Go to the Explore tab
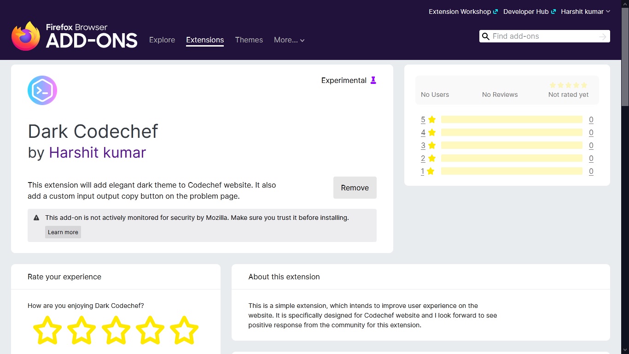The width and height of the screenshot is (629, 354). coord(162,40)
